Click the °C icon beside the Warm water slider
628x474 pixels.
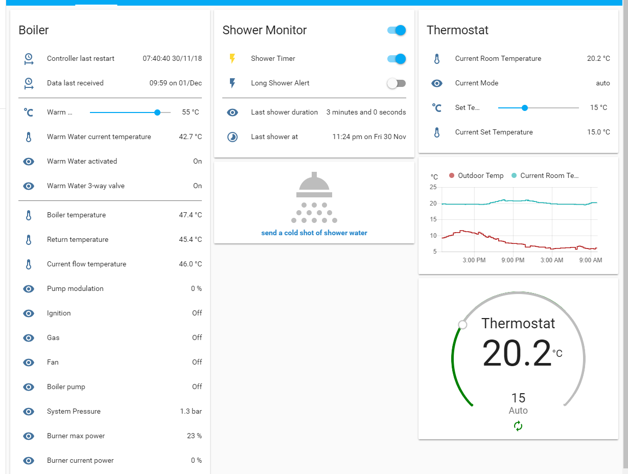pyautogui.click(x=29, y=112)
